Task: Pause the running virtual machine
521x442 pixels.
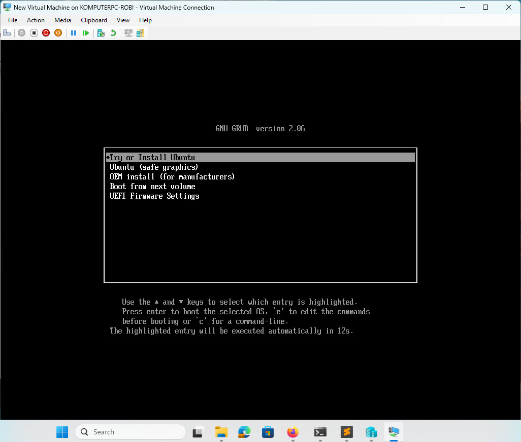Action: point(74,32)
